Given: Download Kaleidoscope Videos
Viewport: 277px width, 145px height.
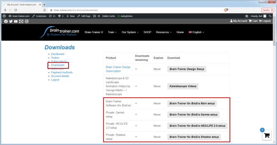Looking at the screenshot, I should pos(183,86).
